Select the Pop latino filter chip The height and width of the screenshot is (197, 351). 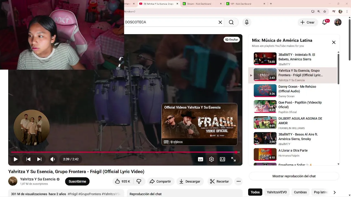[x=321, y=192]
